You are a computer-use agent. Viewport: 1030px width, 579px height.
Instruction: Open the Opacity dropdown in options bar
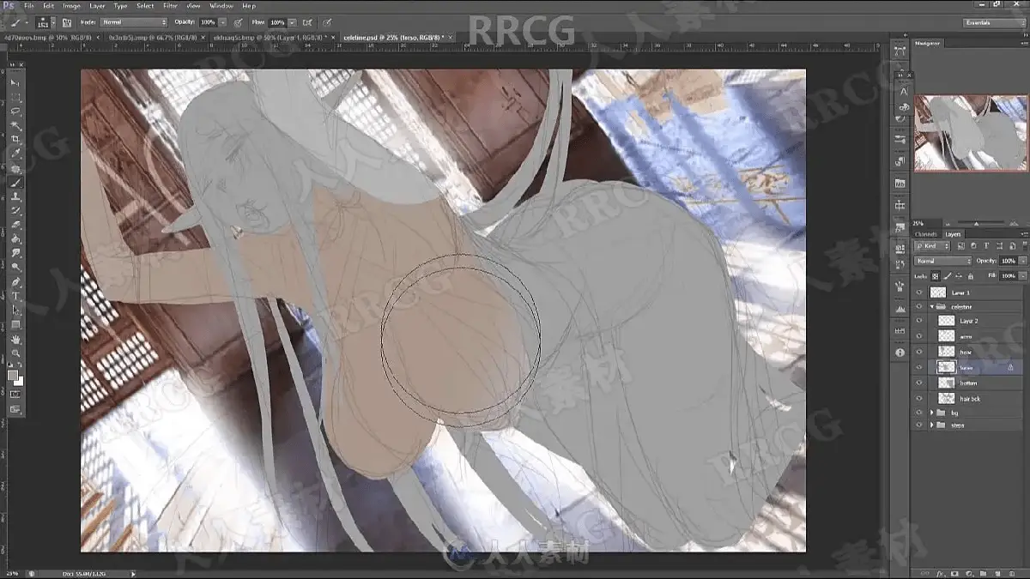(x=223, y=21)
